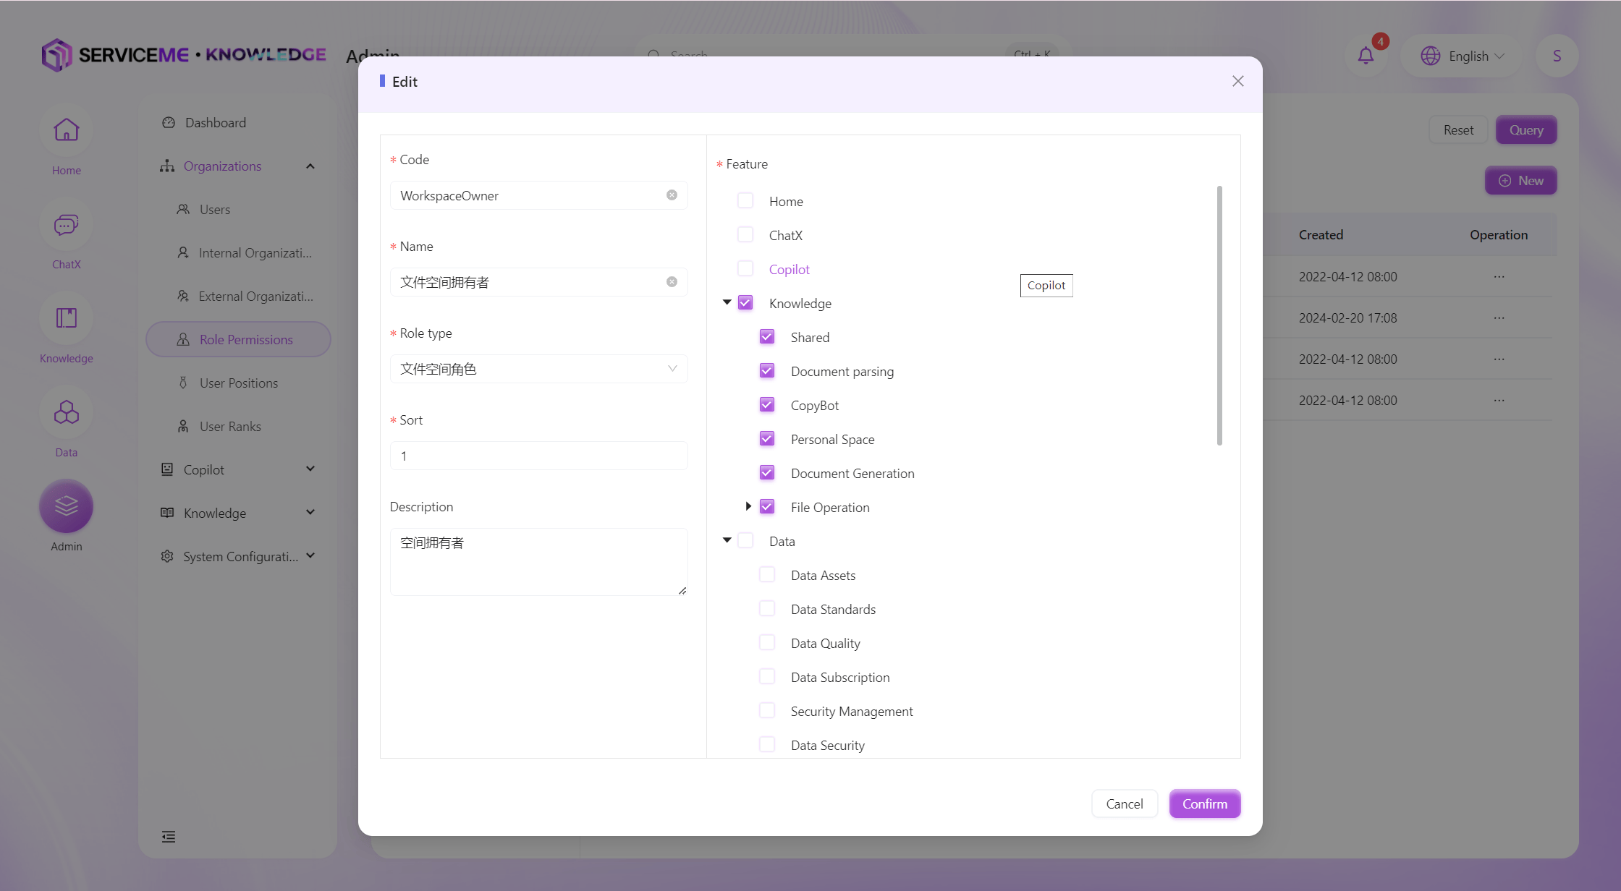Open the Data sidebar icon
Screen dimensions: 1621x891
tap(66, 413)
